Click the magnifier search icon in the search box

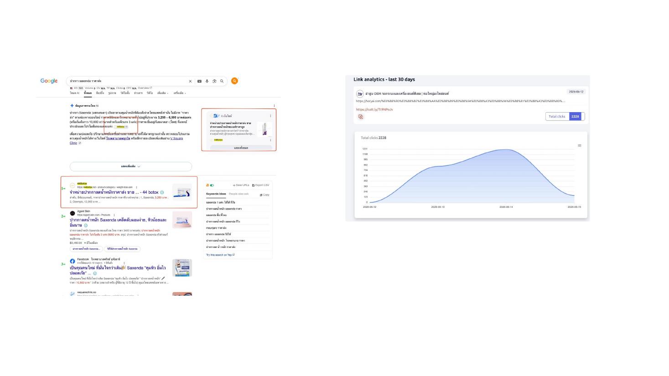[222, 81]
